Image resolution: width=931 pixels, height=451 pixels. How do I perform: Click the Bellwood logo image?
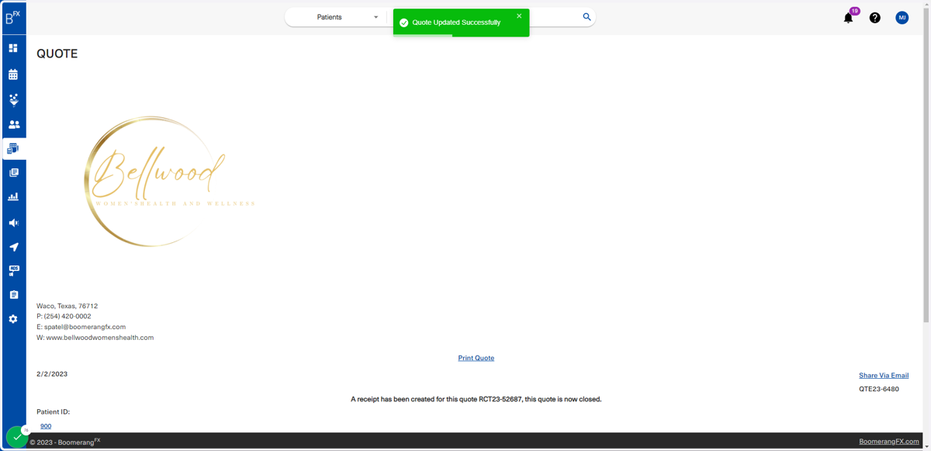[x=168, y=182]
